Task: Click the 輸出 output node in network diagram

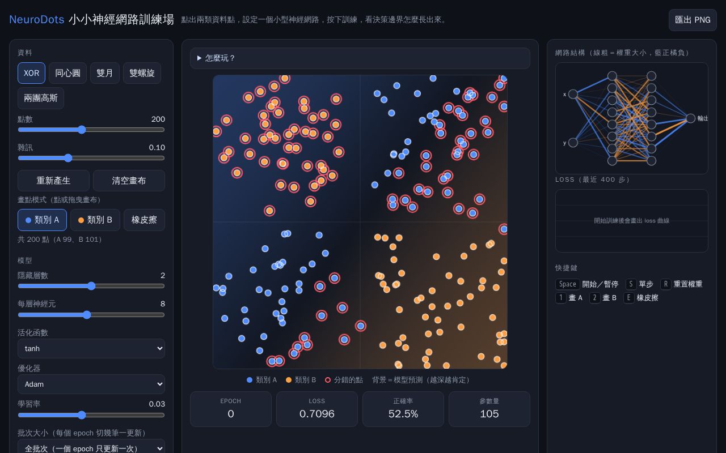Action: 690,118
